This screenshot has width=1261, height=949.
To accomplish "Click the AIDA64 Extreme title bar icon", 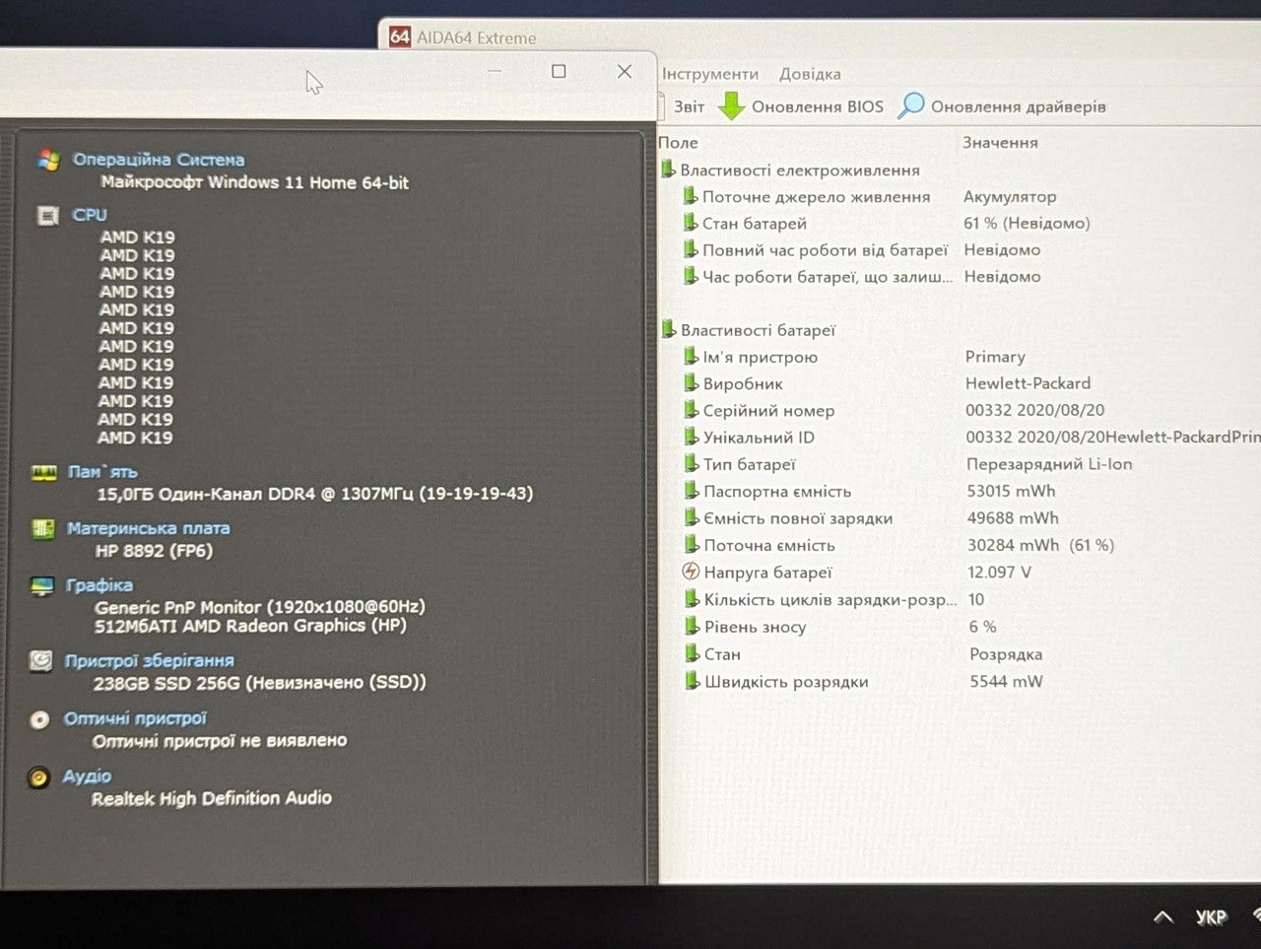I will (x=399, y=37).
